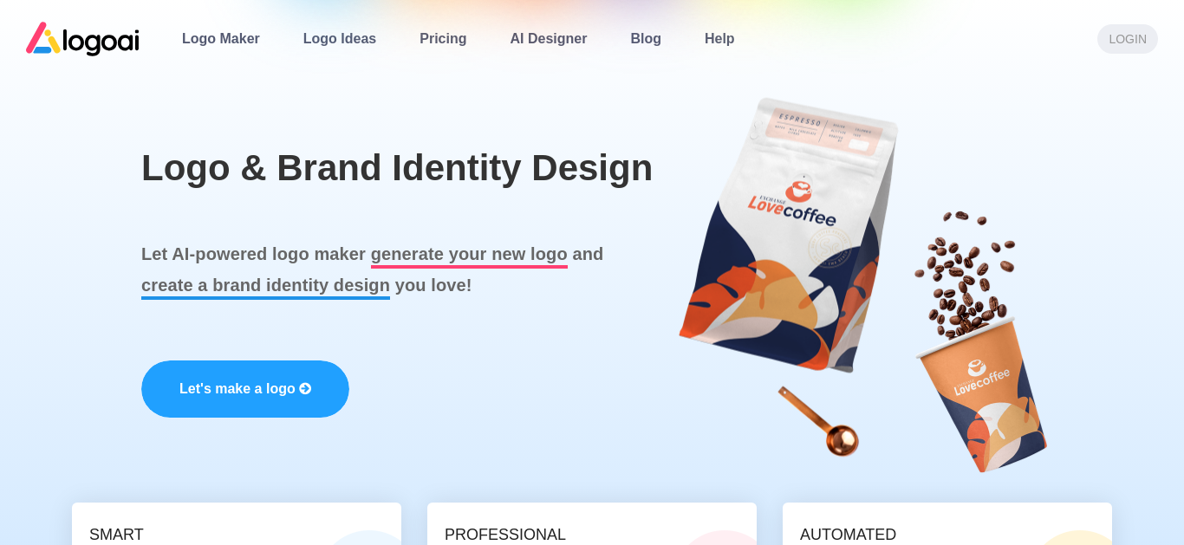The image size is (1184, 545).
Task: Open the AI Designer page
Action: click(549, 39)
